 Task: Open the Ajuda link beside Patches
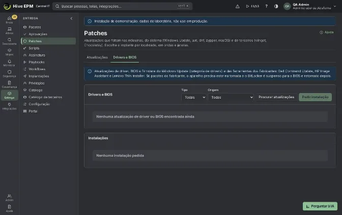point(327,32)
